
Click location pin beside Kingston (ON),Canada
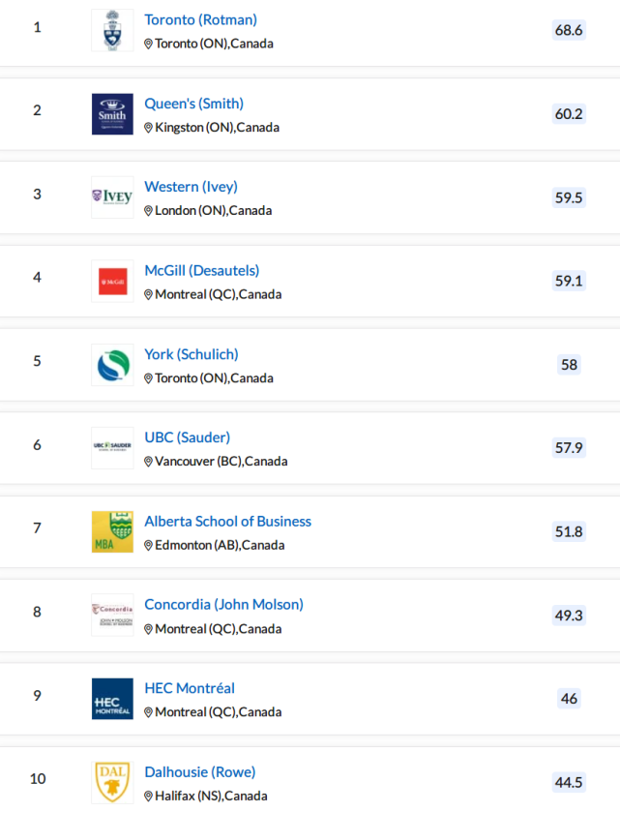tap(148, 128)
